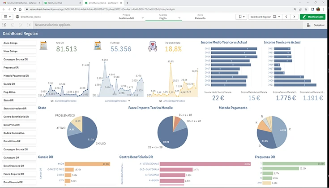Bookmark this page with the star icon
The width and height of the screenshot is (329, 188).
click(306, 9)
